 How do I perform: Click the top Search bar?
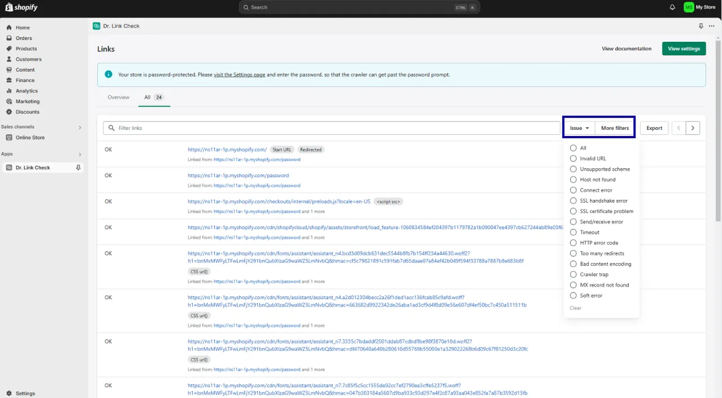pyautogui.click(x=359, y=7)
